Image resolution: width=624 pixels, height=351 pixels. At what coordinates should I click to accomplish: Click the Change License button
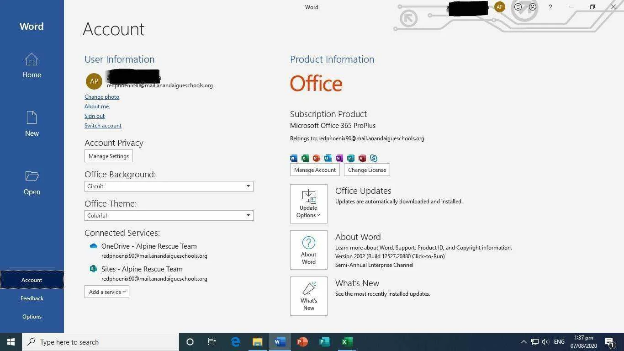pyautogui.click(x=367, y=170)
